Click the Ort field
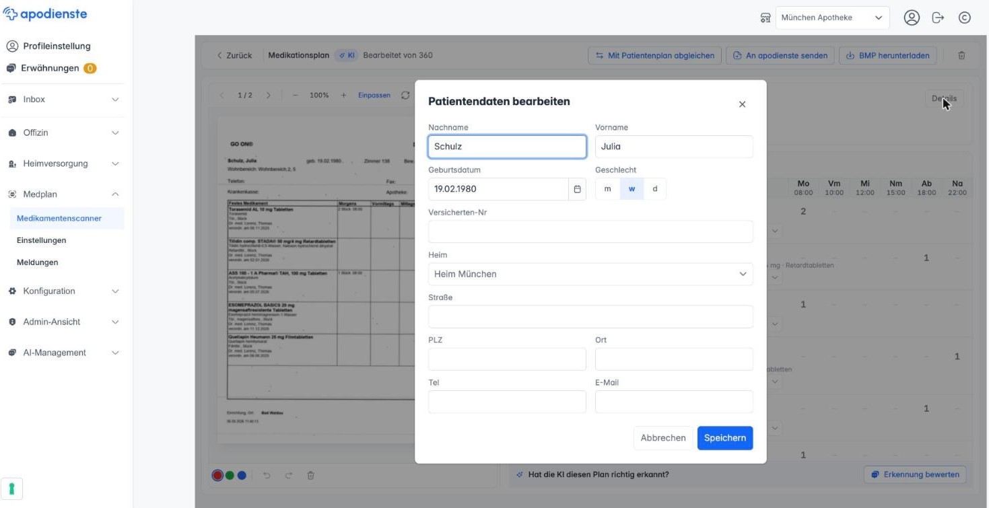 (674, 359)
